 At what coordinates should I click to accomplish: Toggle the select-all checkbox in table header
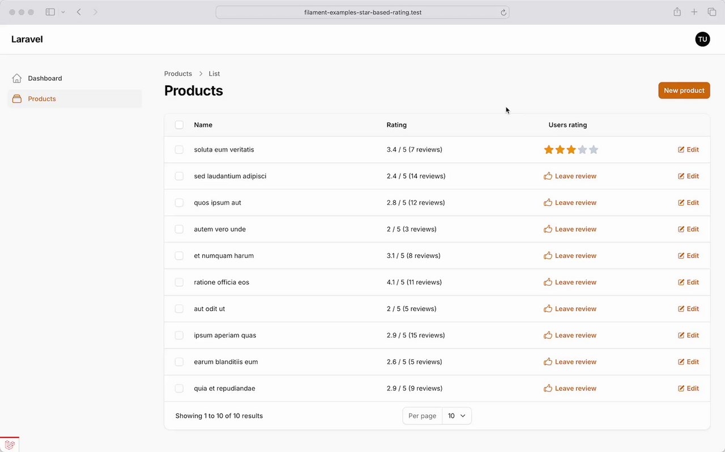point(179,125)
